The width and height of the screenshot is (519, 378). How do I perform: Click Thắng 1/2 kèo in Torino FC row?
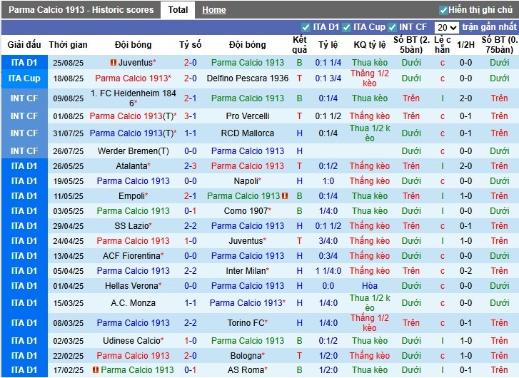tap(370, 323)
